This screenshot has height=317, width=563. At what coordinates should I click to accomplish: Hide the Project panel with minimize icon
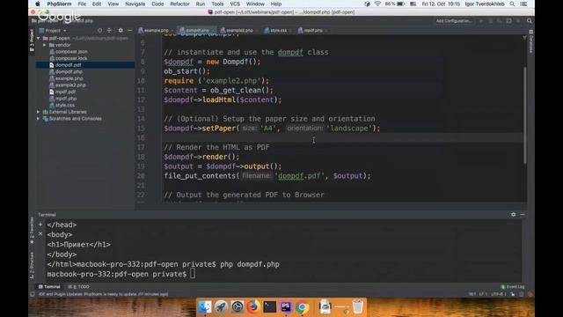[129, 31]
